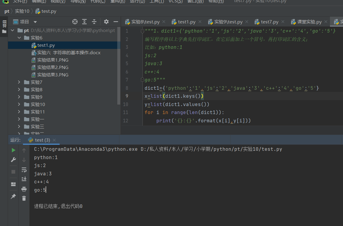Clear console output with the trash icon
The image size is (343, 226).
click(24, 198)
